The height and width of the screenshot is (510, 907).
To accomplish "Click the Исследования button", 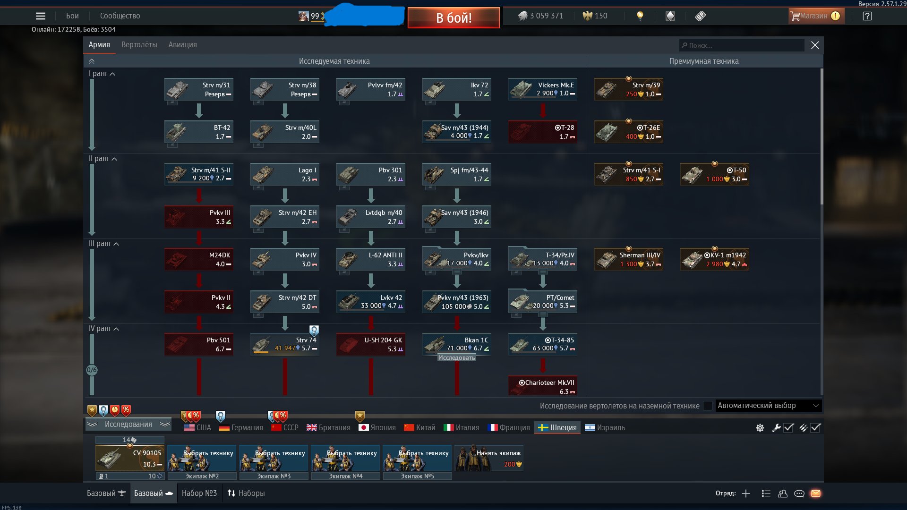I will pos(128,425).
